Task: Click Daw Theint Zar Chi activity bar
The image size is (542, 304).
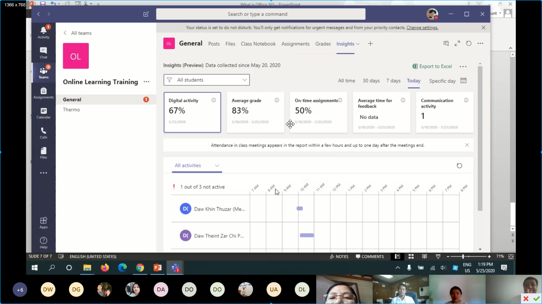Action: [x=307, y=235]
